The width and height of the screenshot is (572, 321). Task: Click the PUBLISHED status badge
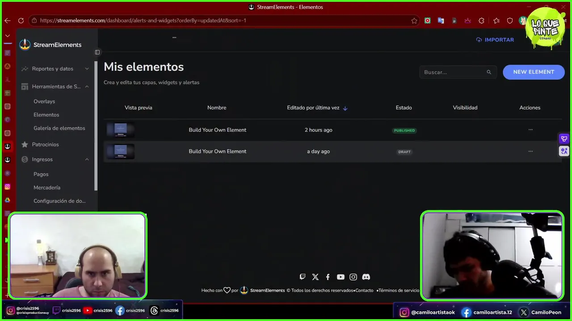tap(404, 131)
